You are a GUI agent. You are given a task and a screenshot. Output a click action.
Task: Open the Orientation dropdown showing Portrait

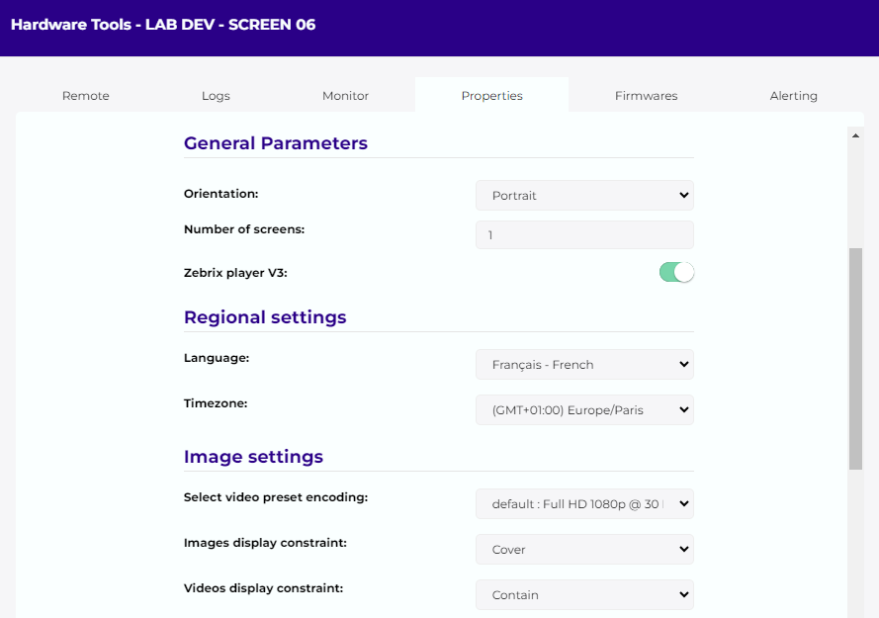click(x=584, y=196)
